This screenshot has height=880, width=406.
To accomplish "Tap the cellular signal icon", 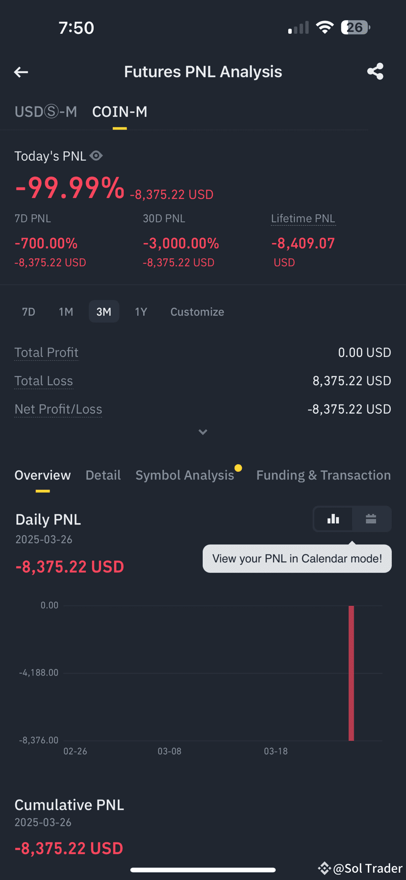I will click(299, 28).
